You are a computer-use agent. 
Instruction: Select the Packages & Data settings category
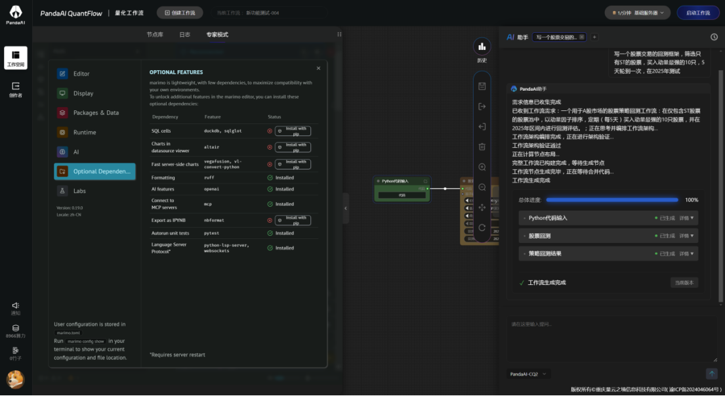[94, 112]
